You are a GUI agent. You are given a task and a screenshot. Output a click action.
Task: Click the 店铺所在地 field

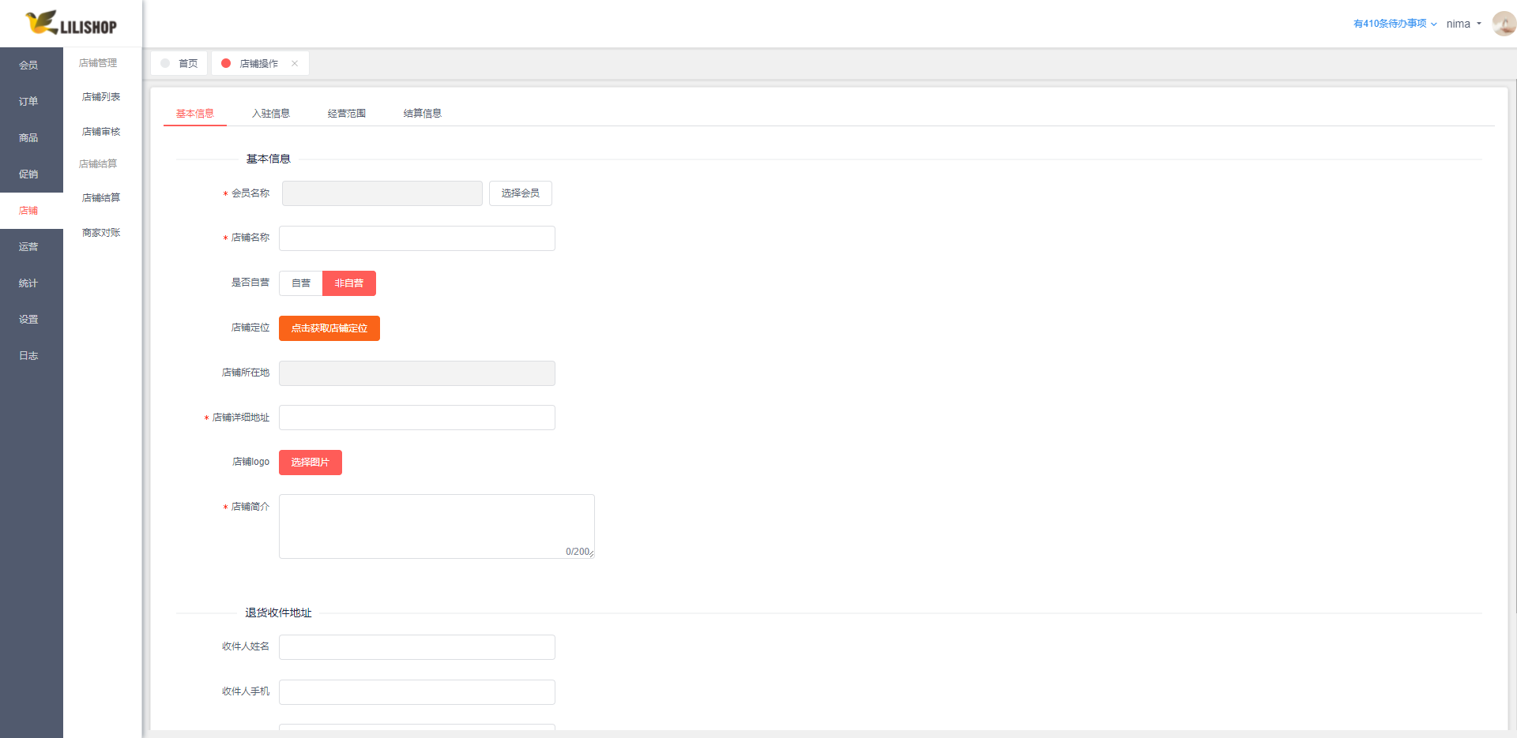417,373
